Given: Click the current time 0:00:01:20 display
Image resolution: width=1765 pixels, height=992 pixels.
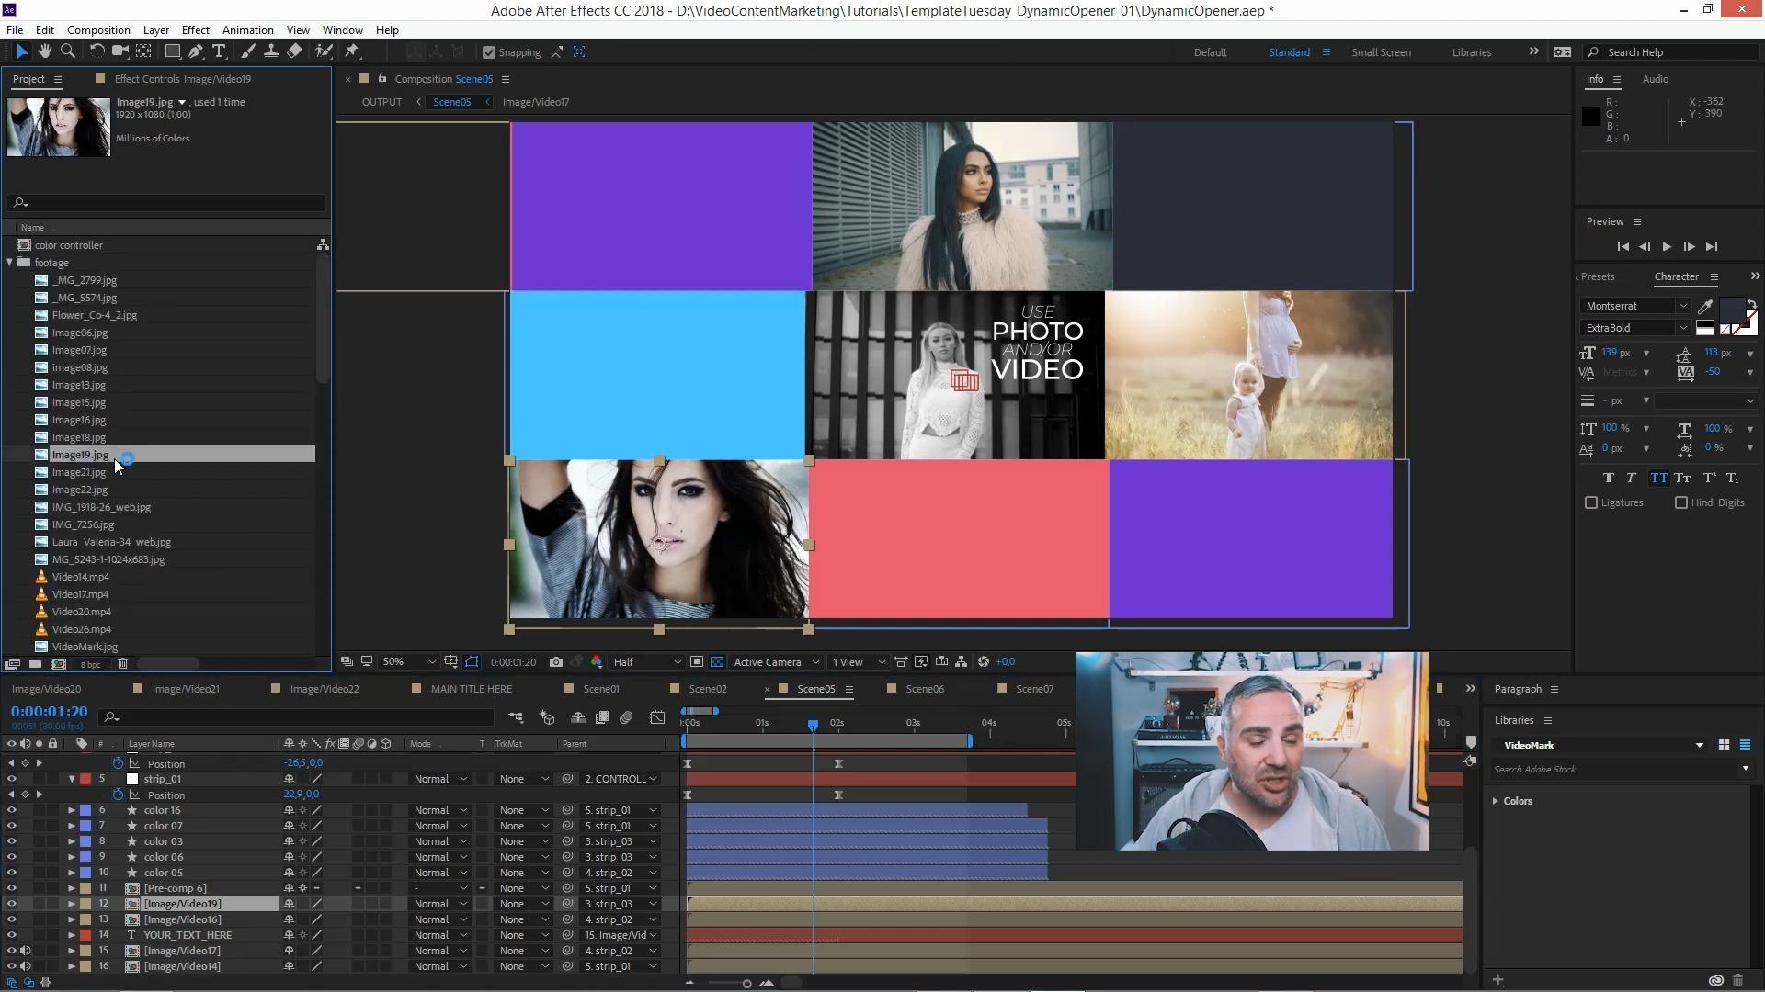Looking at the screenshot, I should tap(49, 712).
